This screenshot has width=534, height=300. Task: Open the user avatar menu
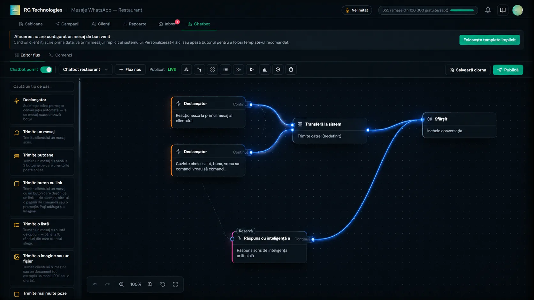[x=518, y=10]
